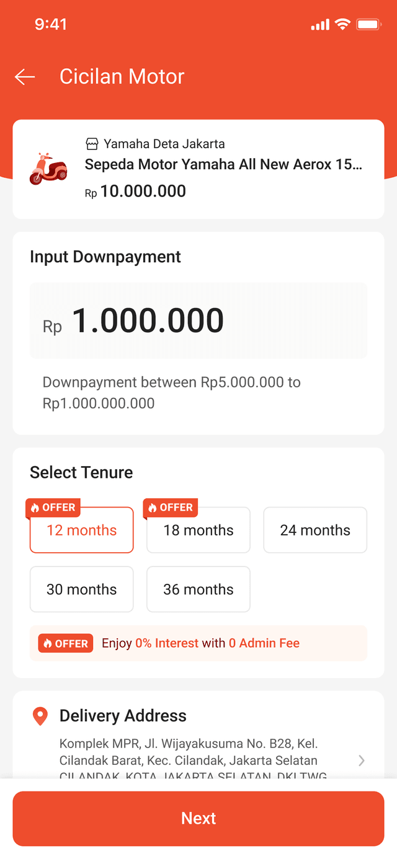Tap the store icon beside Yamaha Deta Jakarta
This screenshot has height=859, width=397.
(92, 143)
